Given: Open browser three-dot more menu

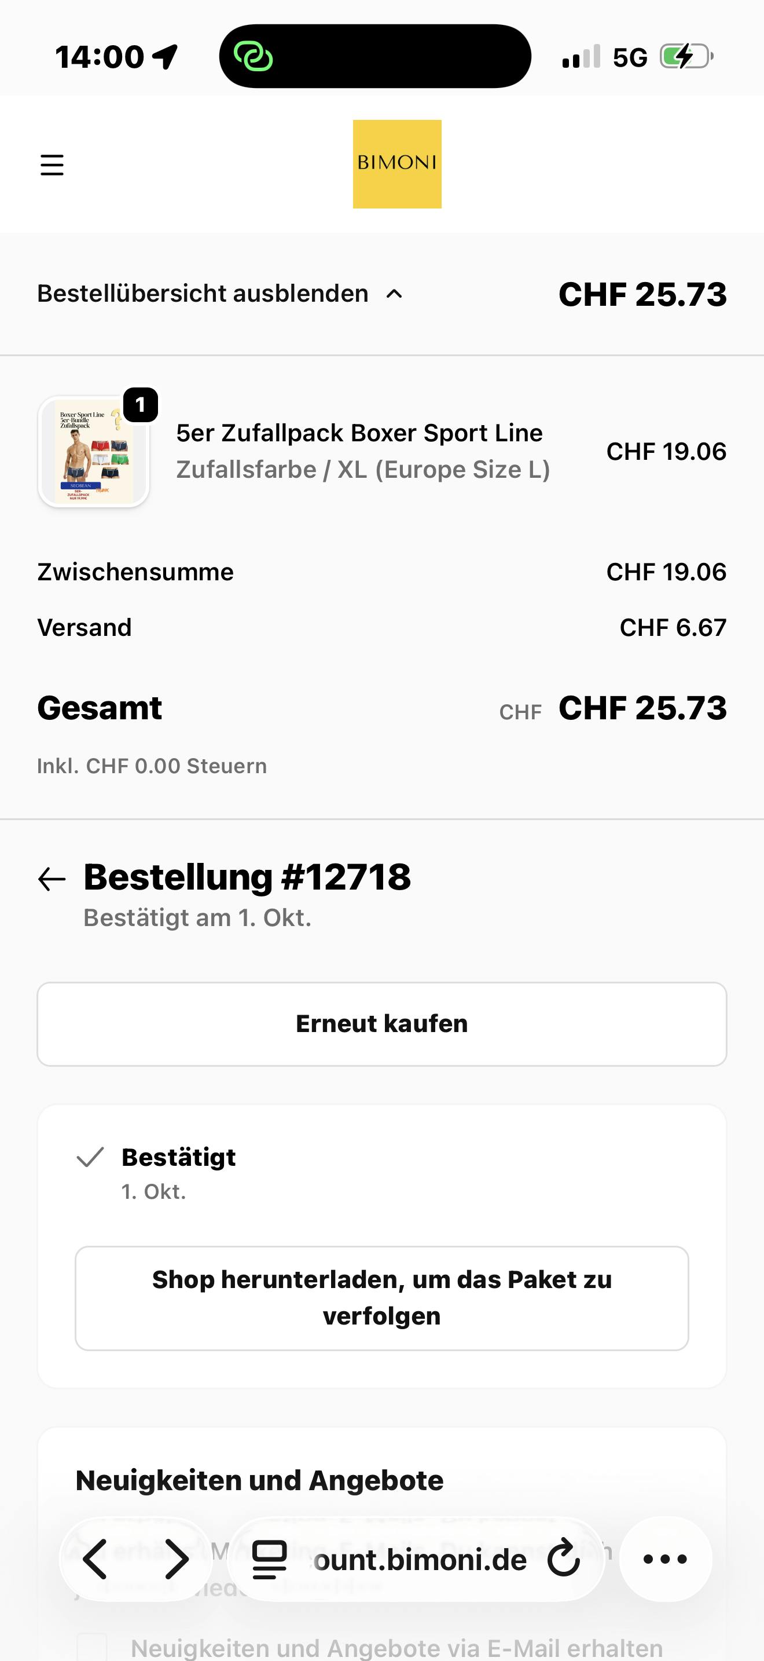Looking at the screenshot, I should click(666, 1559).
